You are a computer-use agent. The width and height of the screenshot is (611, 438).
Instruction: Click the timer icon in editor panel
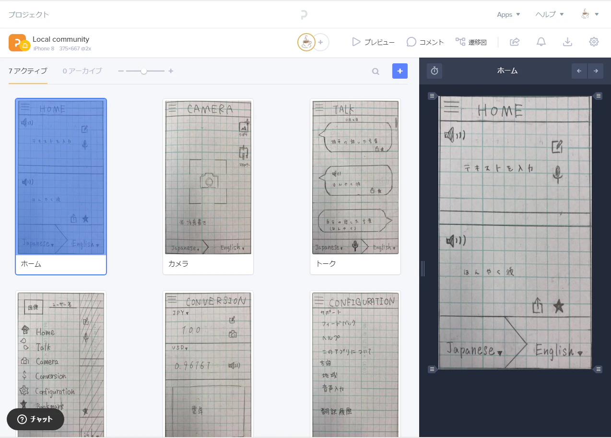[x=435, y=71]
